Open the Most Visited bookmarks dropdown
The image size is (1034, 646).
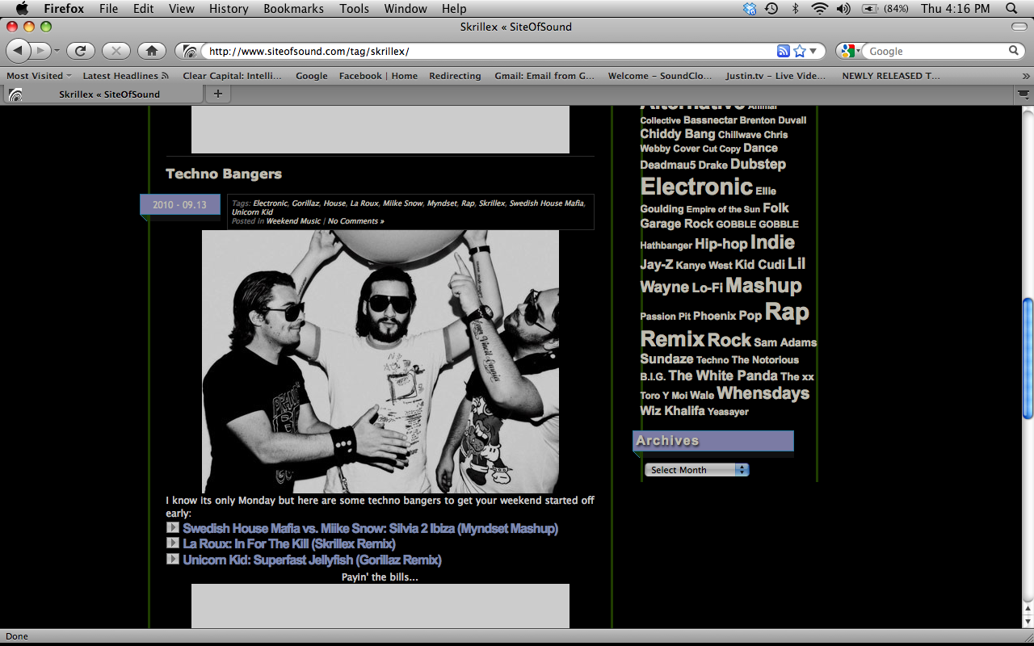click(39, 76)
